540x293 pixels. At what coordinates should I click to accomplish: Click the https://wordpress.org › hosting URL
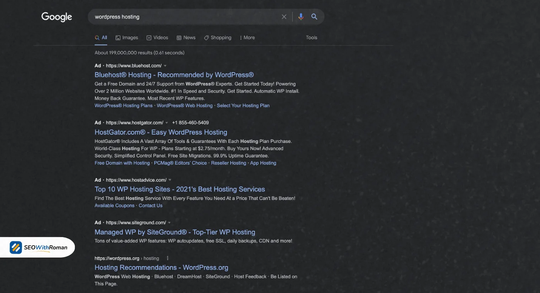tap(127, 258)
